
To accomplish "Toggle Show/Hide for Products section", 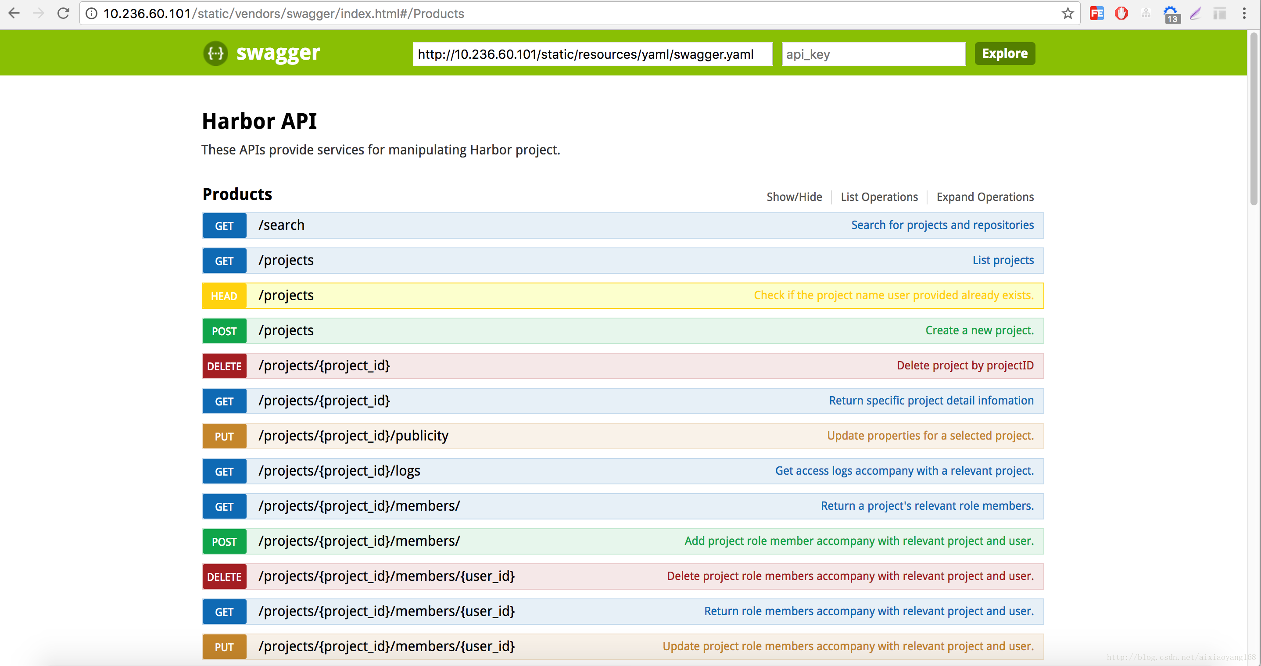I will point(794,197).
